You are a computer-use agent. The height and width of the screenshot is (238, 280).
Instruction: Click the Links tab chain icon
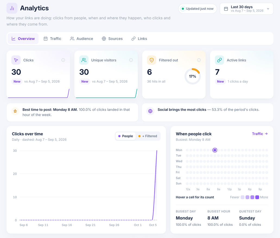tap(133, 39)
